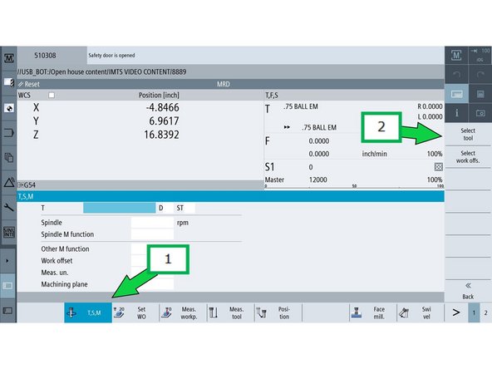Click the T,F,S window header

(354, 96)
